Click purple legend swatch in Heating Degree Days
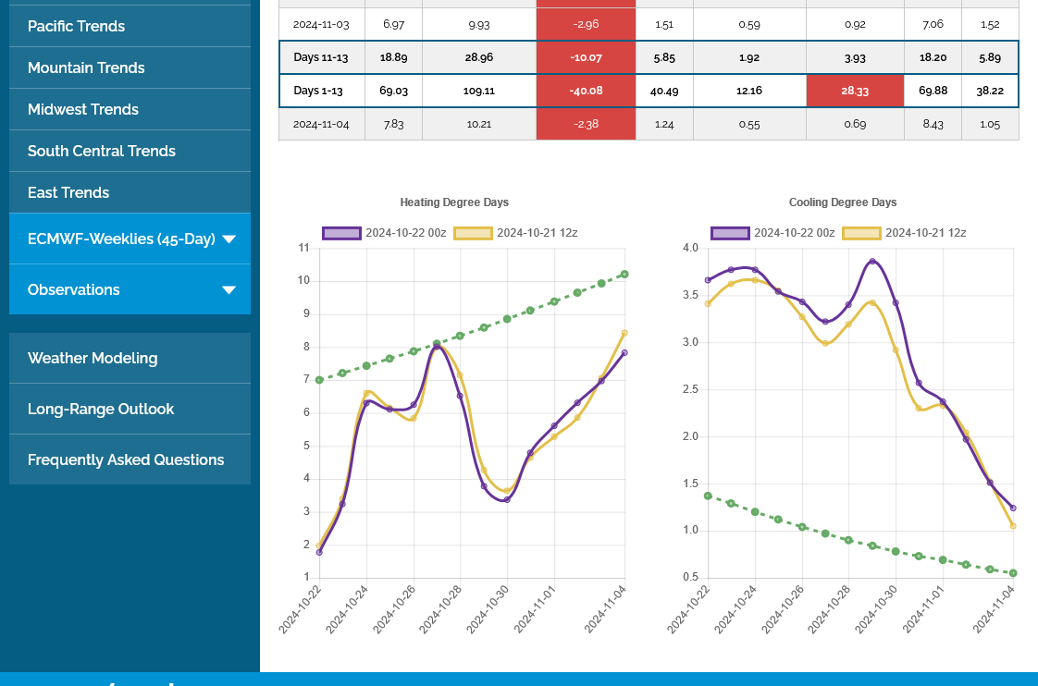This screenshot has height=686, width=1038. pyautogui.click(x=341, y=233)
